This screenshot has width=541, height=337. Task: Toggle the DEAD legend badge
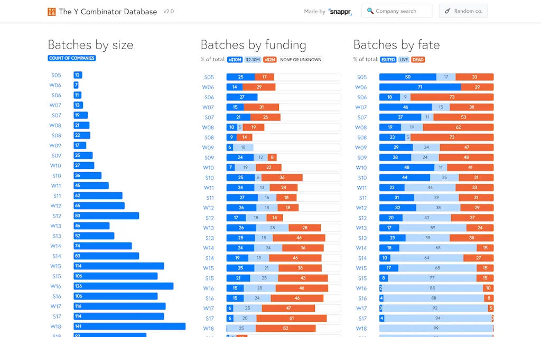417,60
